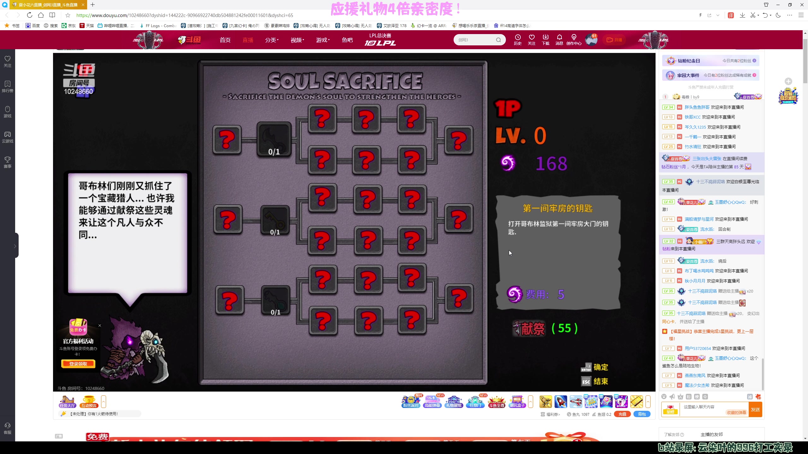Open the emoji picker in chat
The image size is (808, 454).
tap(664, 397)
